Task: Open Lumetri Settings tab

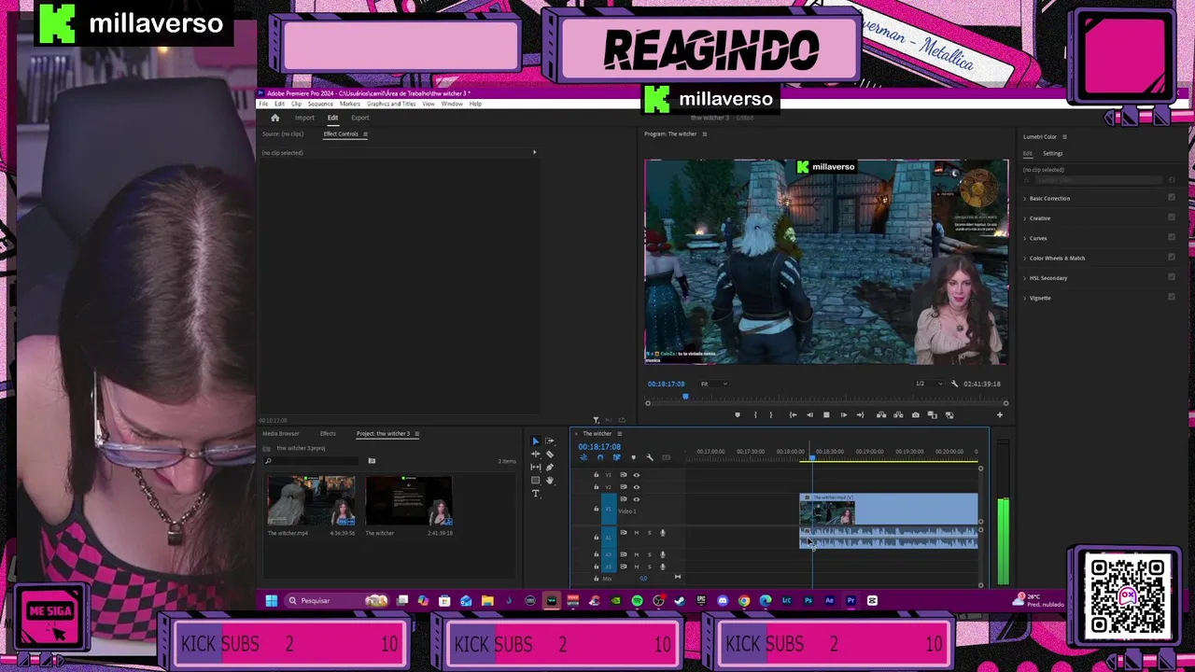Action: tap(1053, 154)
